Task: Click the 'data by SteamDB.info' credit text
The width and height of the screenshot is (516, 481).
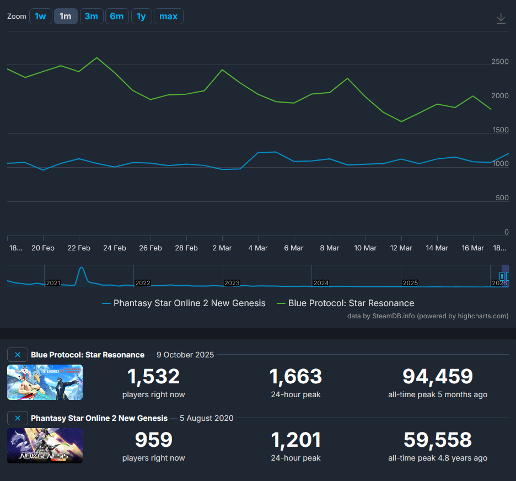Action: (428, 316)
